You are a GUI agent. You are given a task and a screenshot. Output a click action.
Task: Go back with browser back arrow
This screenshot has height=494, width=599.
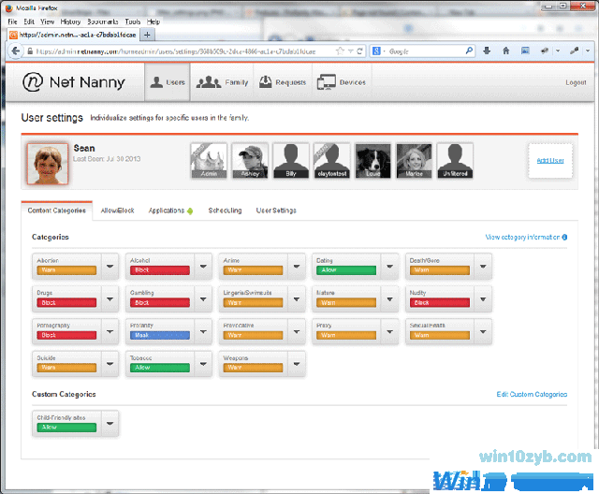coord(15,51)
